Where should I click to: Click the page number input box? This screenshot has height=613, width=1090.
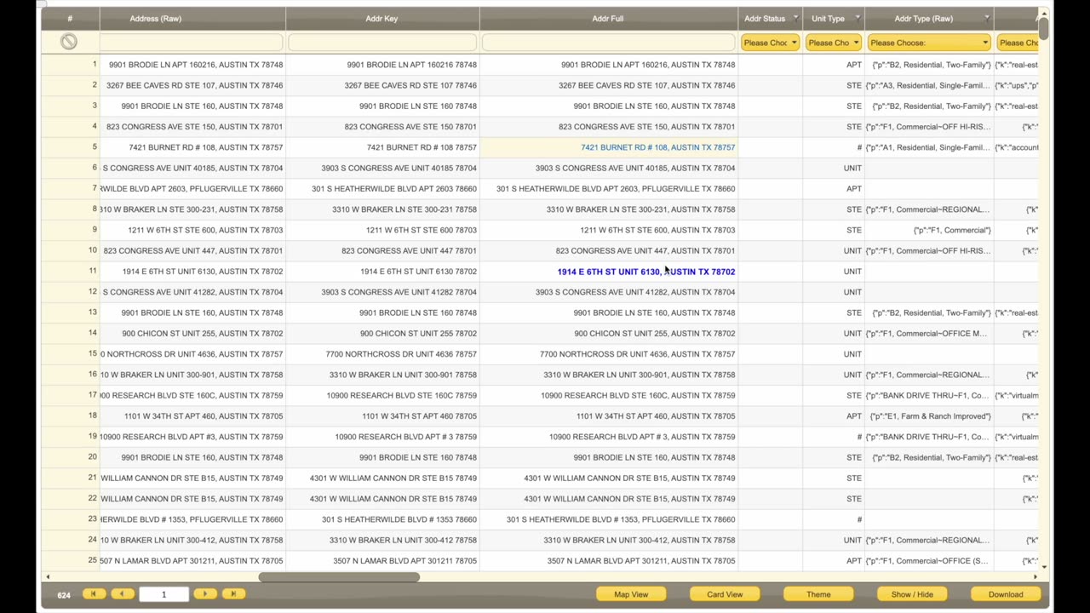[163, 594]
